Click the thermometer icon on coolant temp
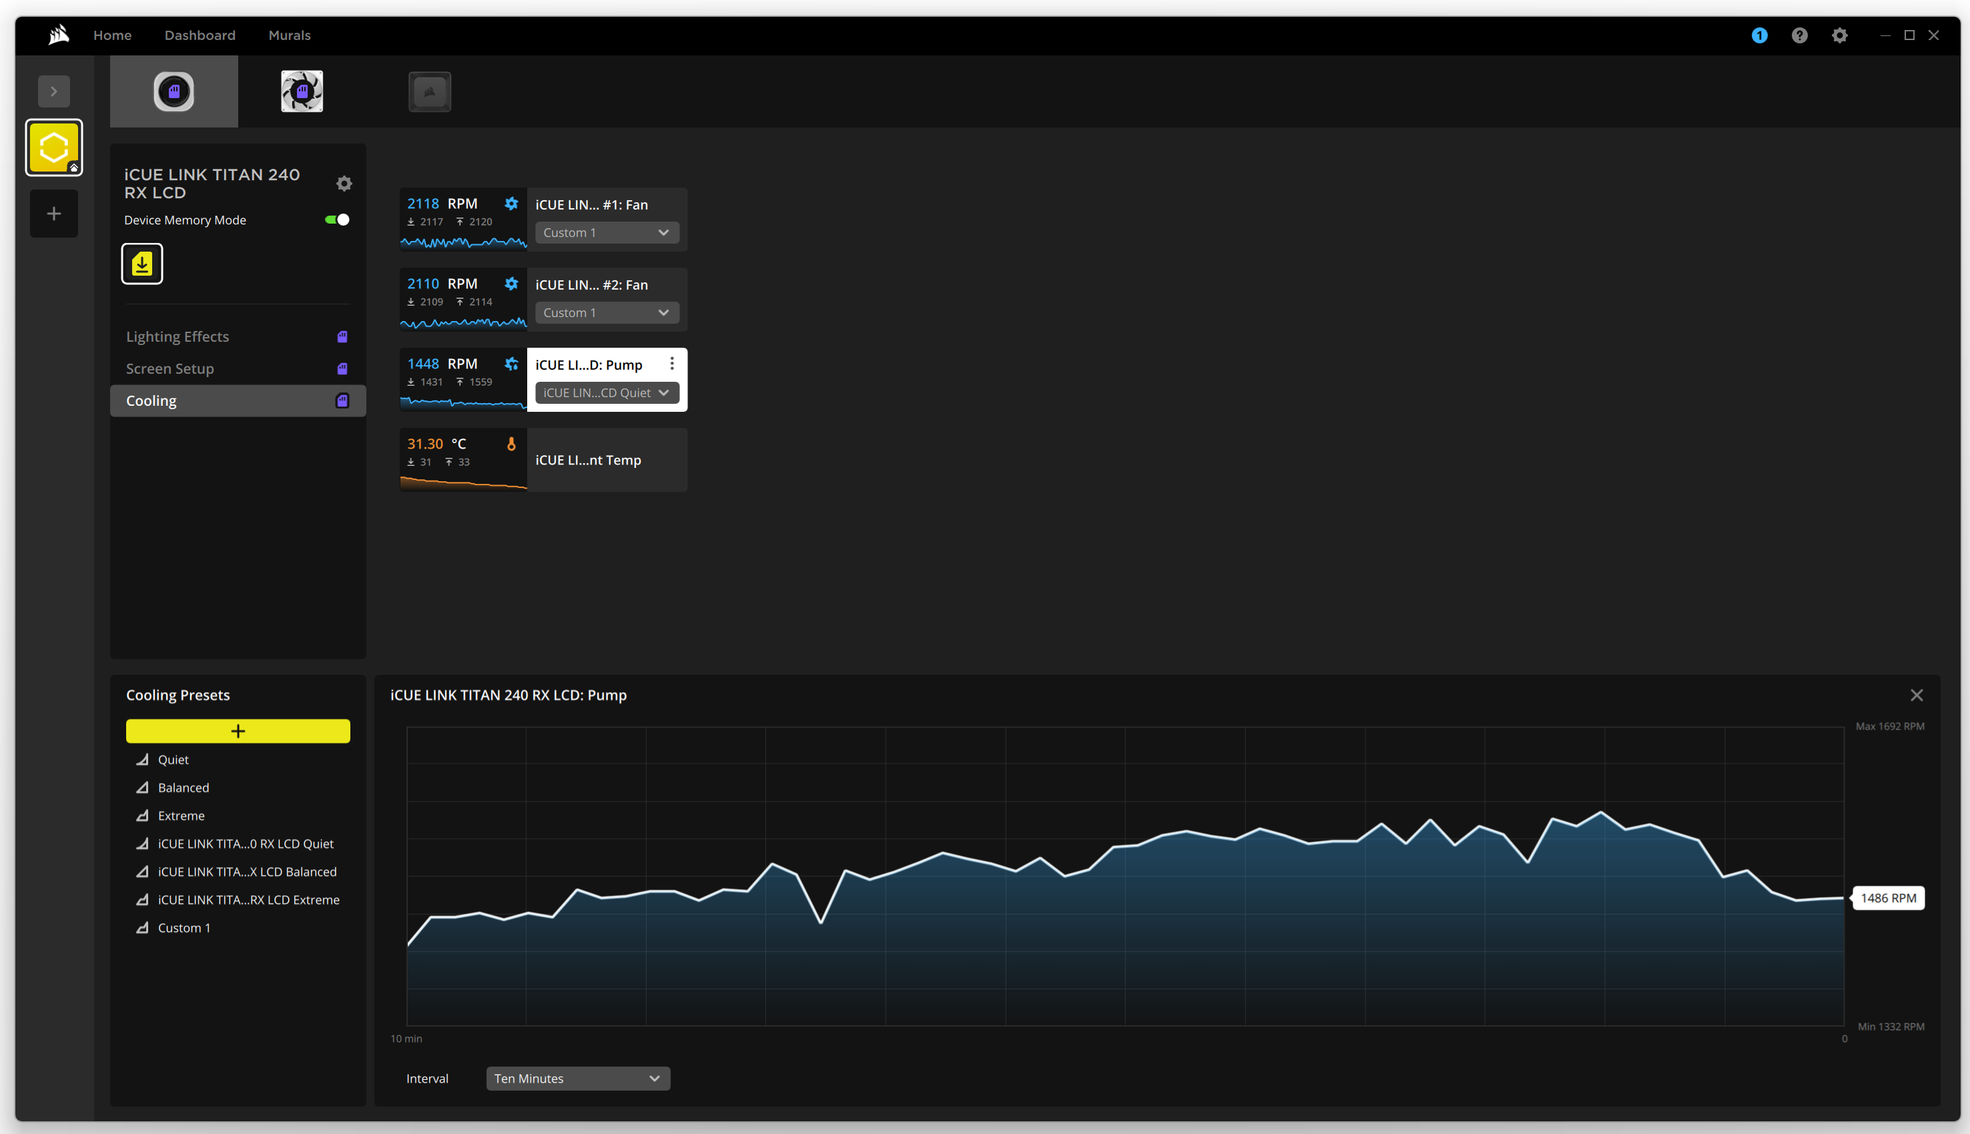 coord(511,444)
